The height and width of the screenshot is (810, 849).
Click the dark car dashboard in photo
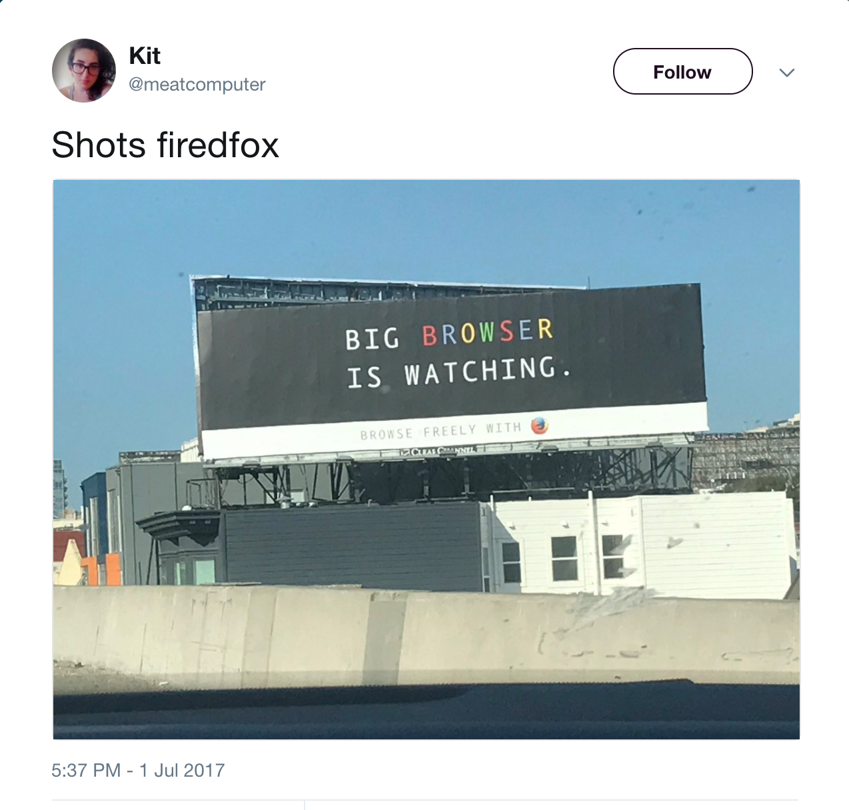[x=426, y=713]
